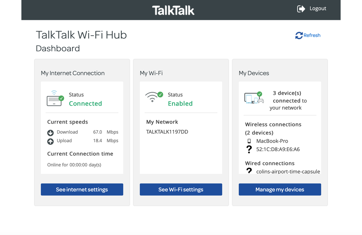Open Manage my devices
362x235 pixels.
279,189
